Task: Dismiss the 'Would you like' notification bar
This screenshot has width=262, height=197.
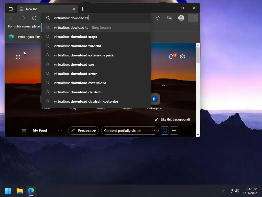Action: [194, 37]
